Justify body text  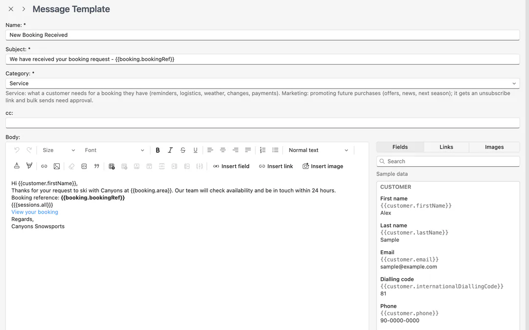(248, 150)
